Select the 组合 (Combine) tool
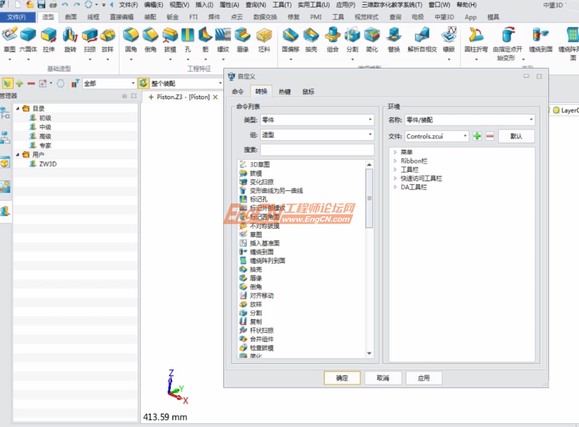The height and width of the screenshot is (427, 579). 333,42
